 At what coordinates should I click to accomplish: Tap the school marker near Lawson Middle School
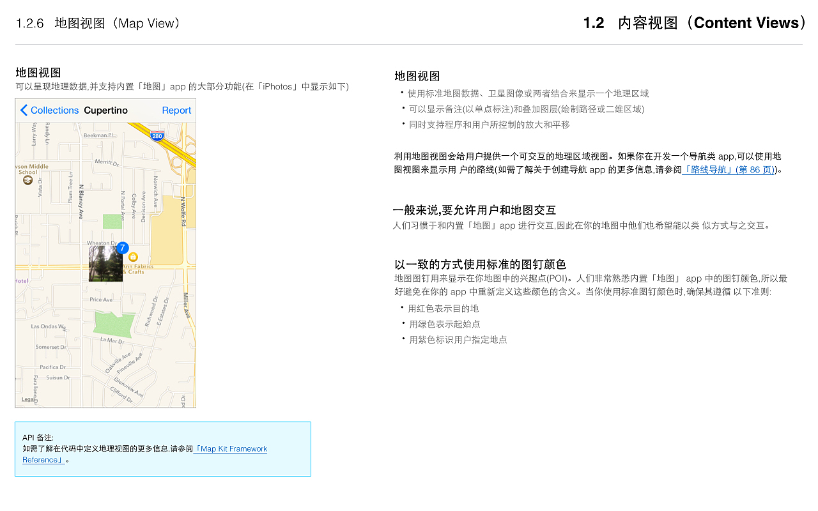click(27, 179)
